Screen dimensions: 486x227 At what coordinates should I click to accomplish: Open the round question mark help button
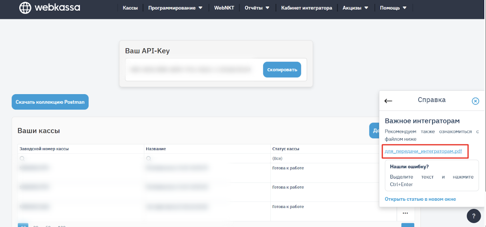tap(473, 216)
